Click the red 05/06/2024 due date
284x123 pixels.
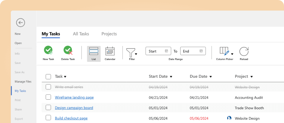pos(199,118)
